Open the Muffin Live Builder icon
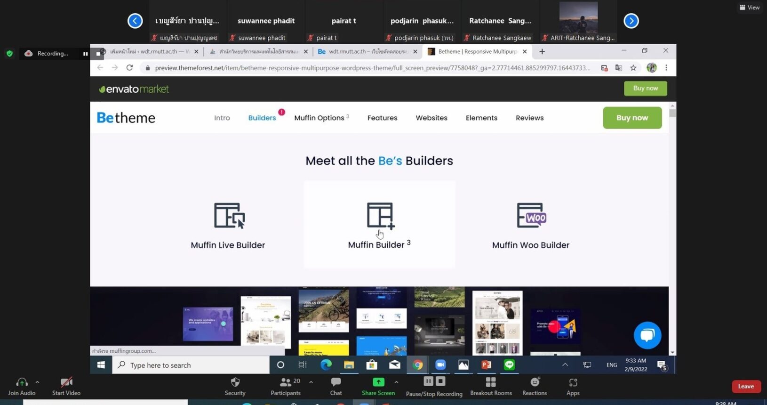767x405 pixels. click(x=230, y=216)
